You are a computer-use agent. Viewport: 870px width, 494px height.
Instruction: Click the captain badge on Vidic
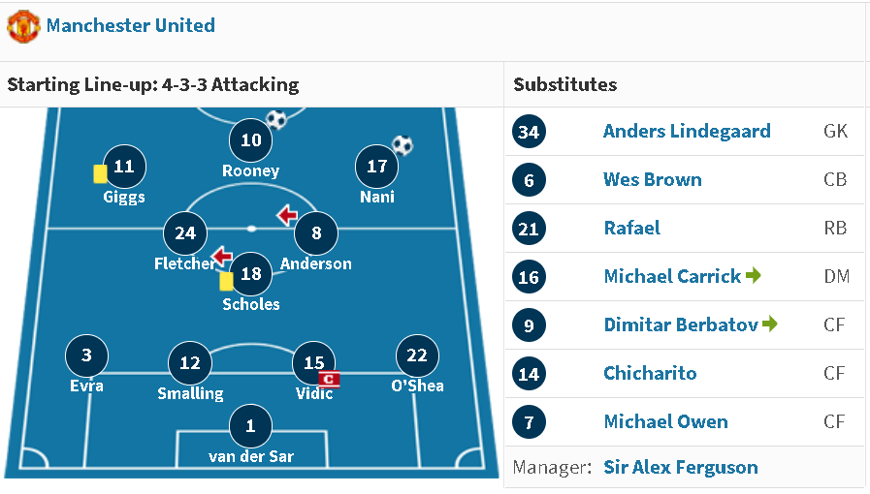(329, 379)
